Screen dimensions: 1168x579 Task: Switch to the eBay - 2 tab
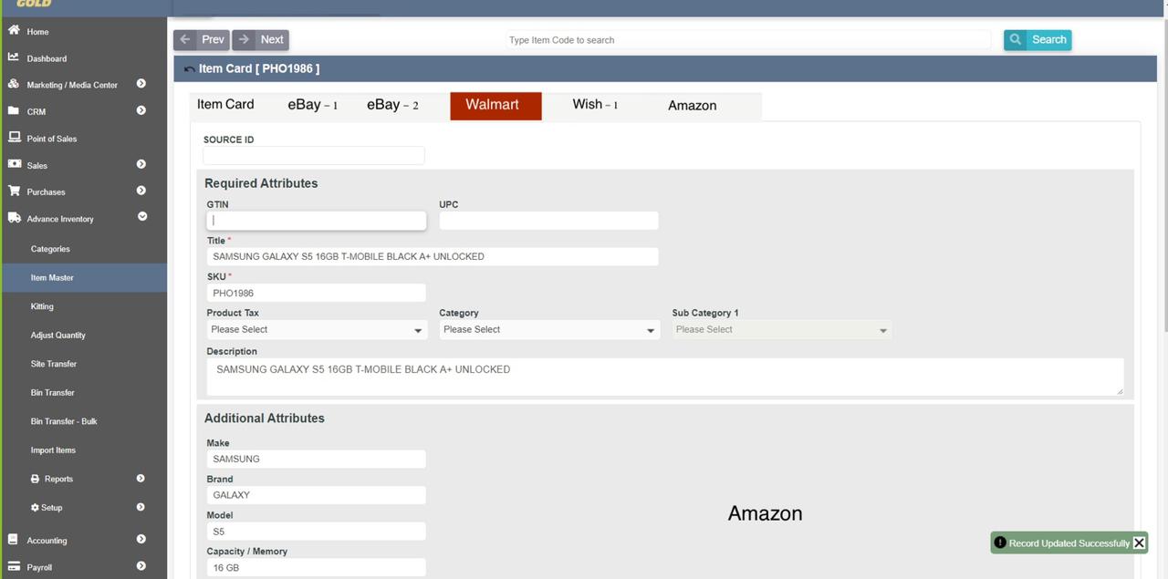(392, 105)
